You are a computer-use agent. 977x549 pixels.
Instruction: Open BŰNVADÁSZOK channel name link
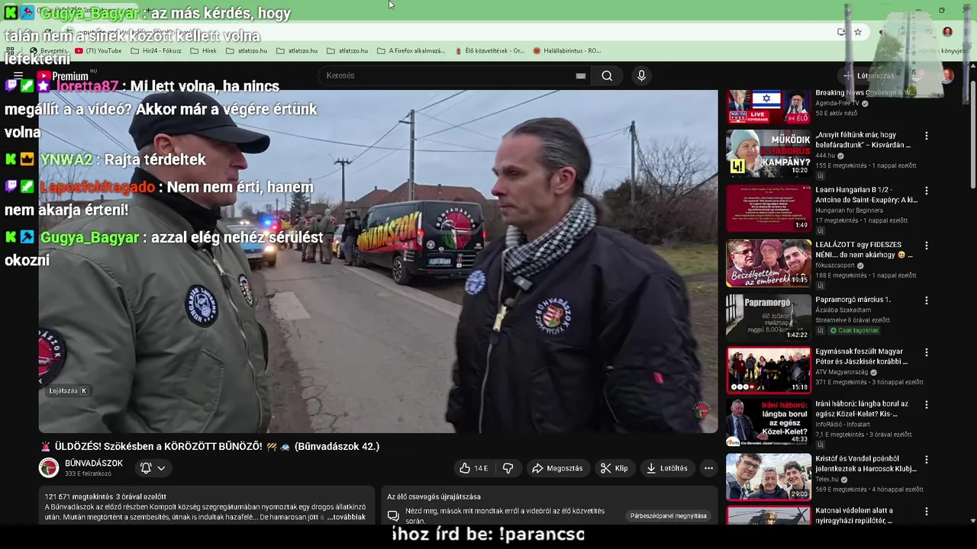pyautogui.click(x=94, y=463)
